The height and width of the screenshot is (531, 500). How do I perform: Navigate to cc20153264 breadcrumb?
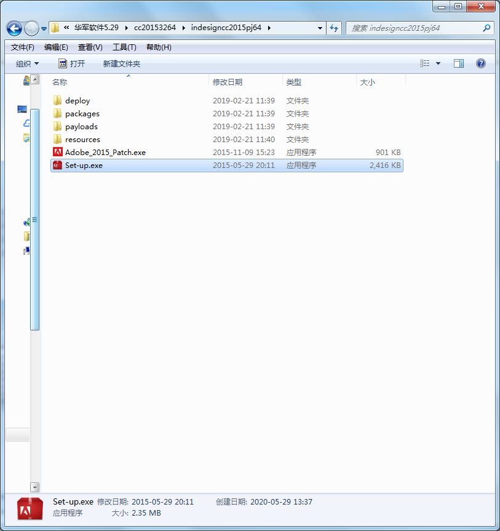click(x=155, y=28)
